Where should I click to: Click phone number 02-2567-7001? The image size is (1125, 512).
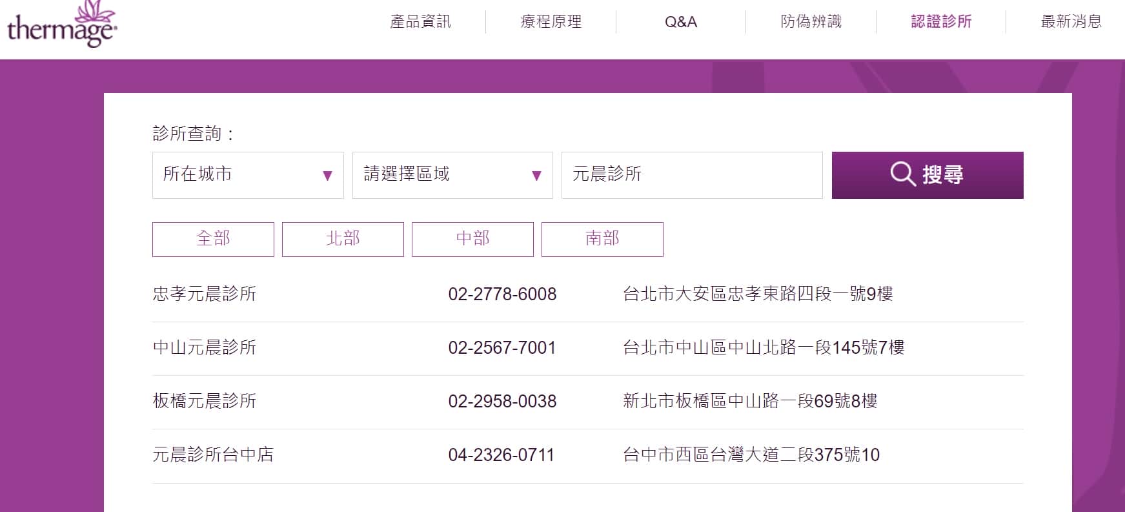tap(502, 348)
